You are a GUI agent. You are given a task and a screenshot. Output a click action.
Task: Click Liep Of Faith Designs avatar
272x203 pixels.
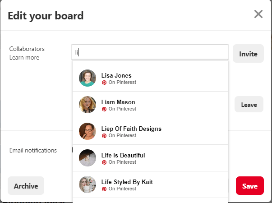point(88,131)
